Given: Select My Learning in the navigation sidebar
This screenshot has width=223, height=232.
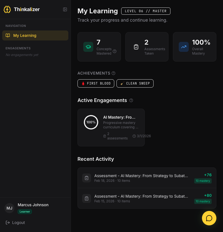Looking at the screenshot, I should (x=35, y=35).
